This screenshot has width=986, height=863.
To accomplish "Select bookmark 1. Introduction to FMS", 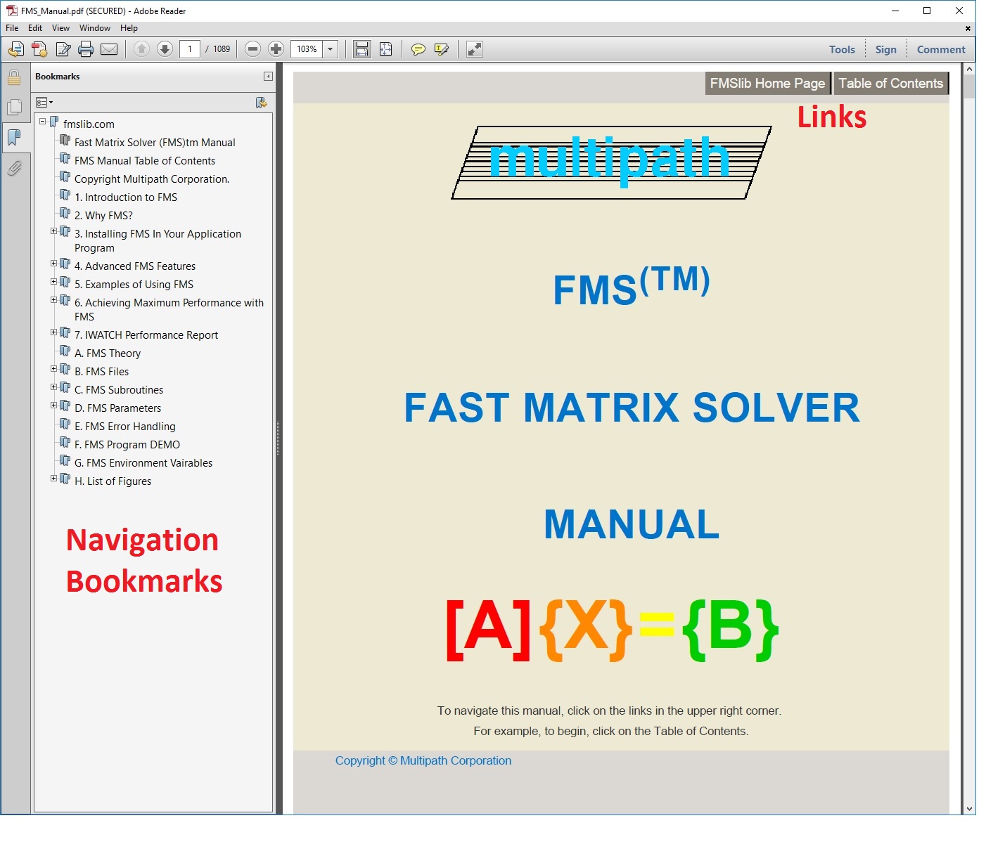I will 126,197.
